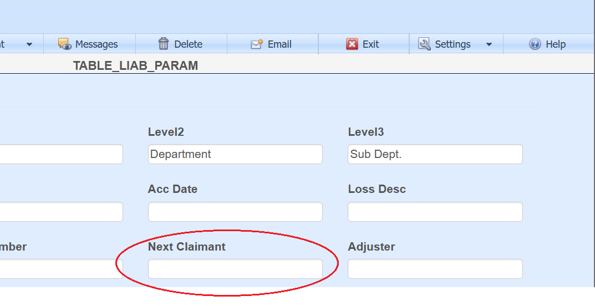The image size is (595, 306).
Task: Select the cut-off field left of Acc Date
Action: click(x=61, y=212)
